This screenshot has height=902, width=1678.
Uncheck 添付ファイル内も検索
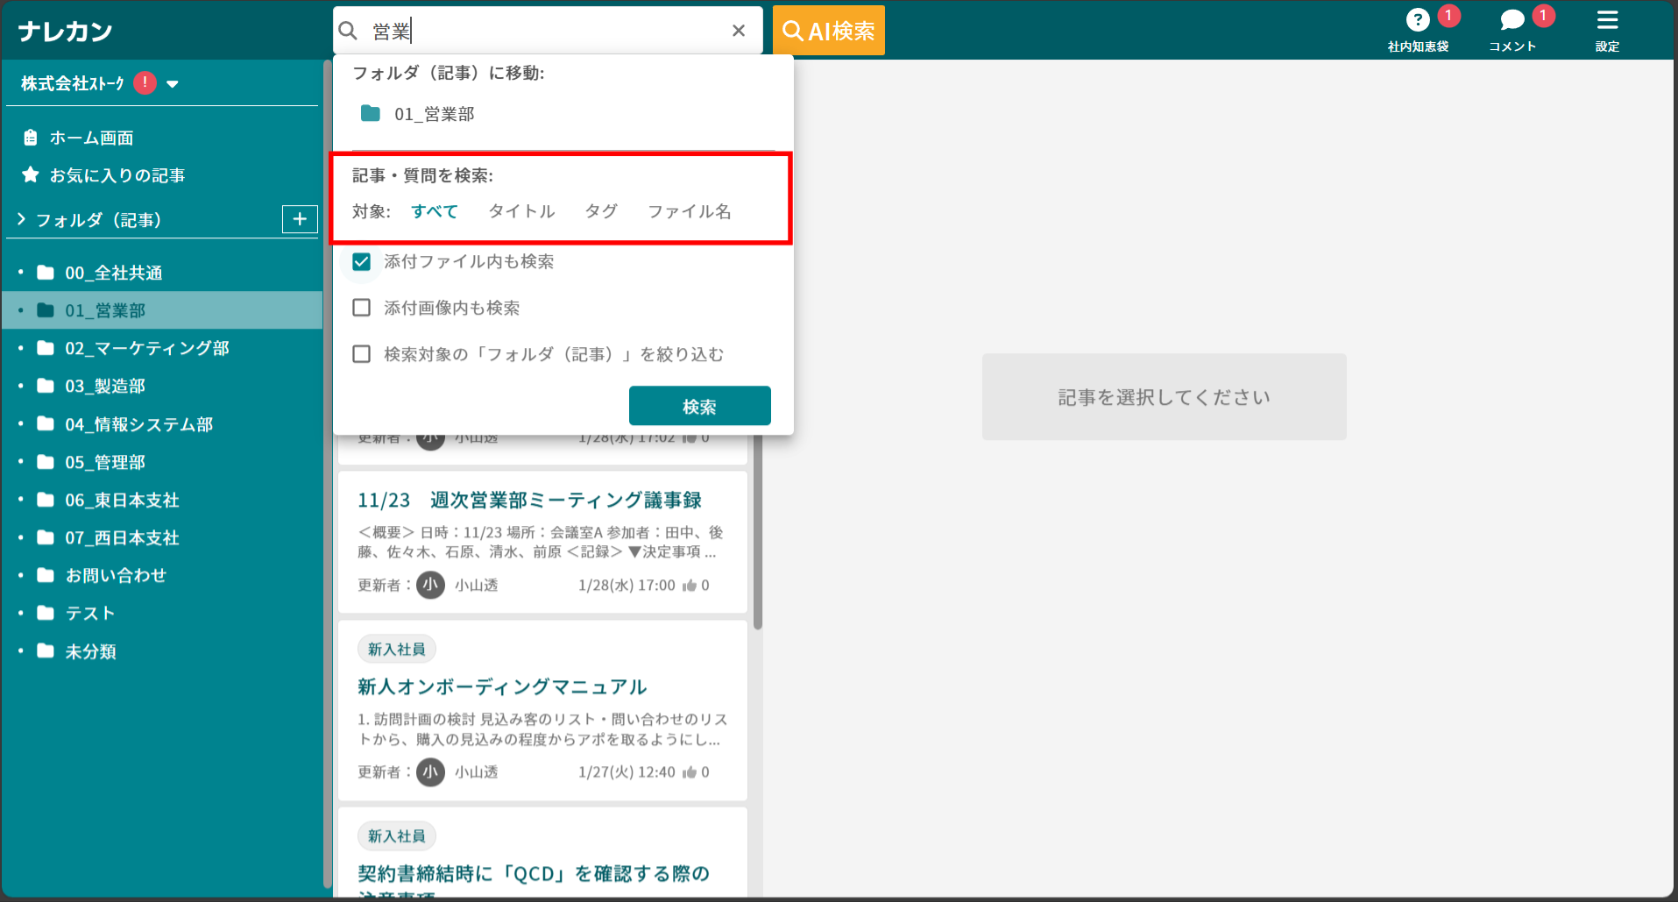[x=362, y=260]
